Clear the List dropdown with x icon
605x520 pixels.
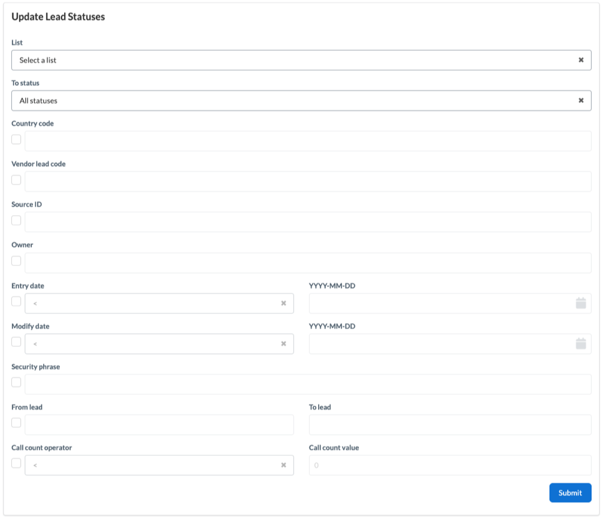pos(580,60)
